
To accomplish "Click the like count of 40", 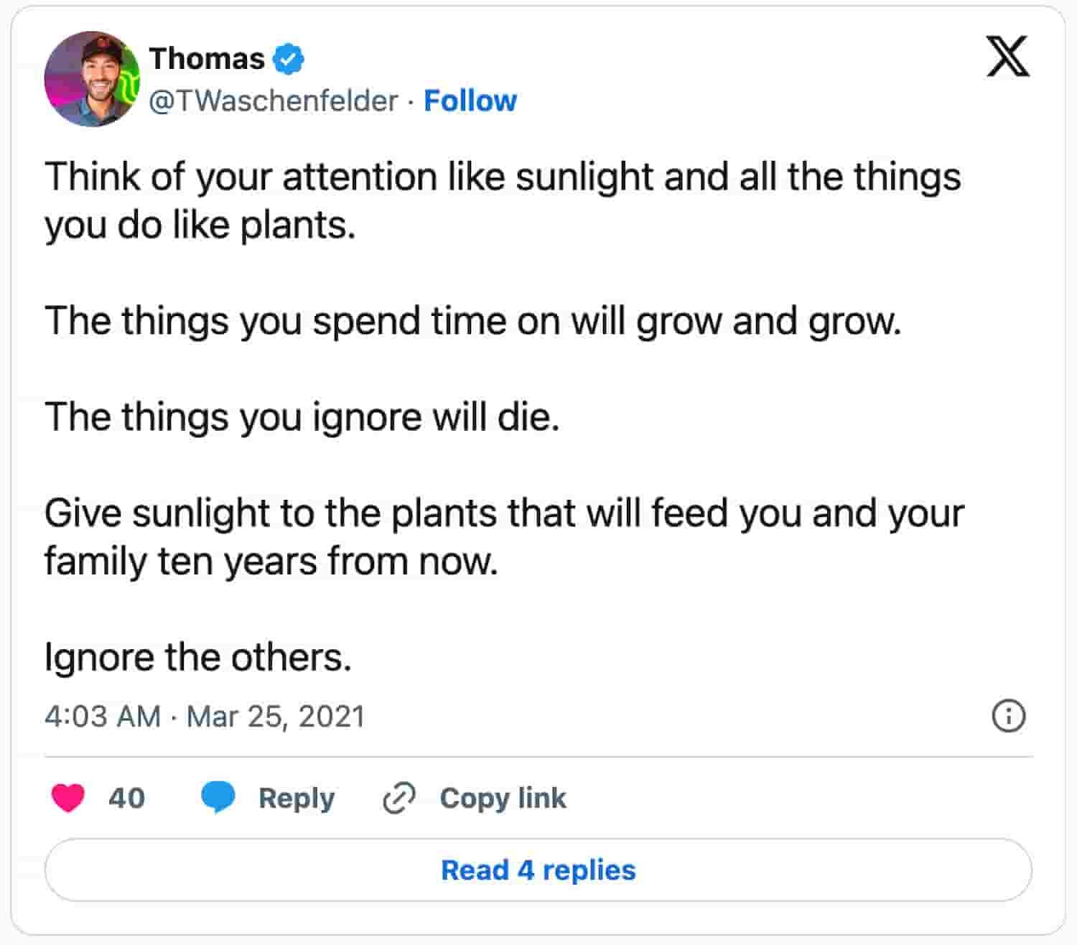I will pyautogui.click(x=126, y=798).
